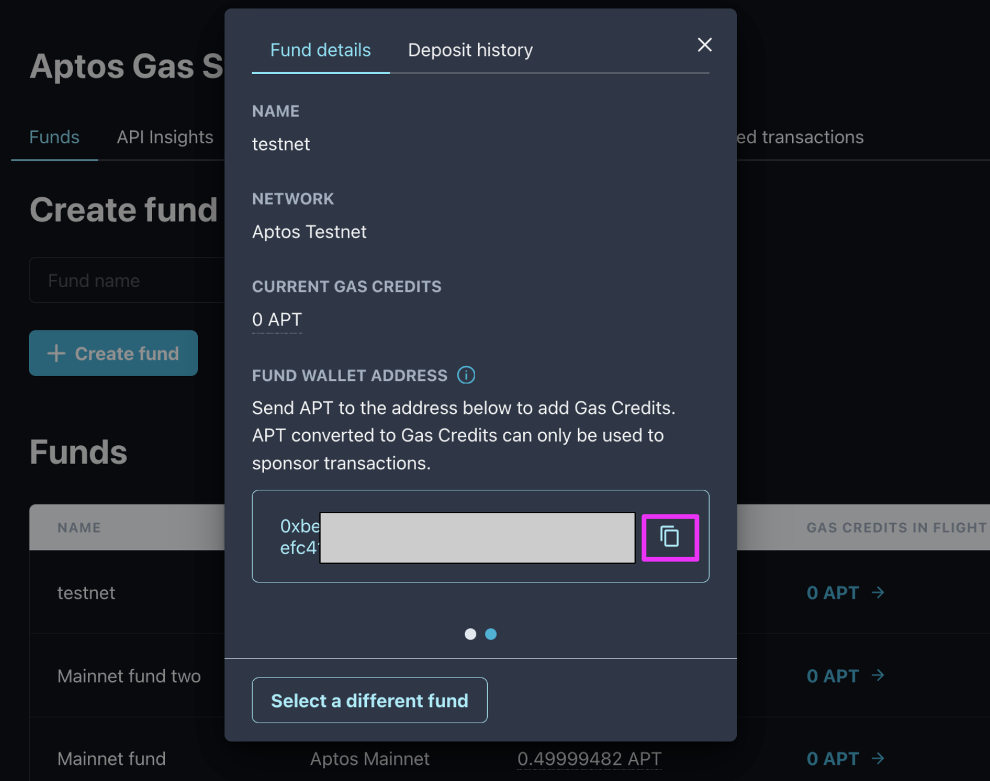Select the Fund details tab

pyautogui.click(x=321, y=50)
